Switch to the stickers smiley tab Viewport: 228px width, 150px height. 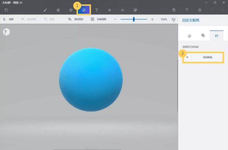point(189,36)
